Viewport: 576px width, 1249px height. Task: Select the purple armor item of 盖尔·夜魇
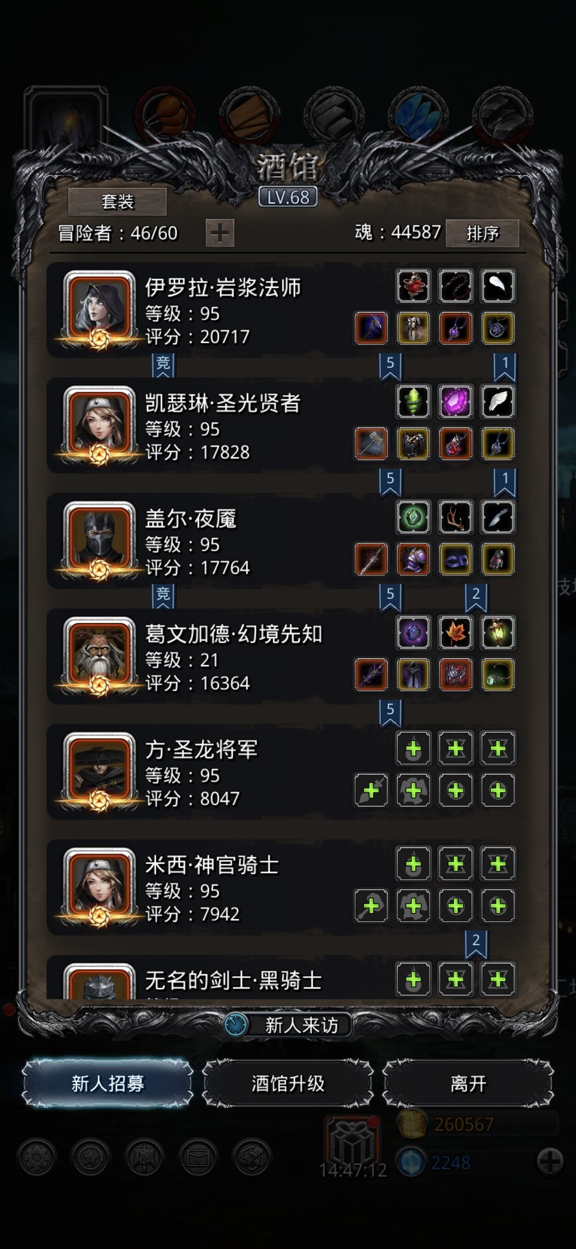click(x=413, y=559)
